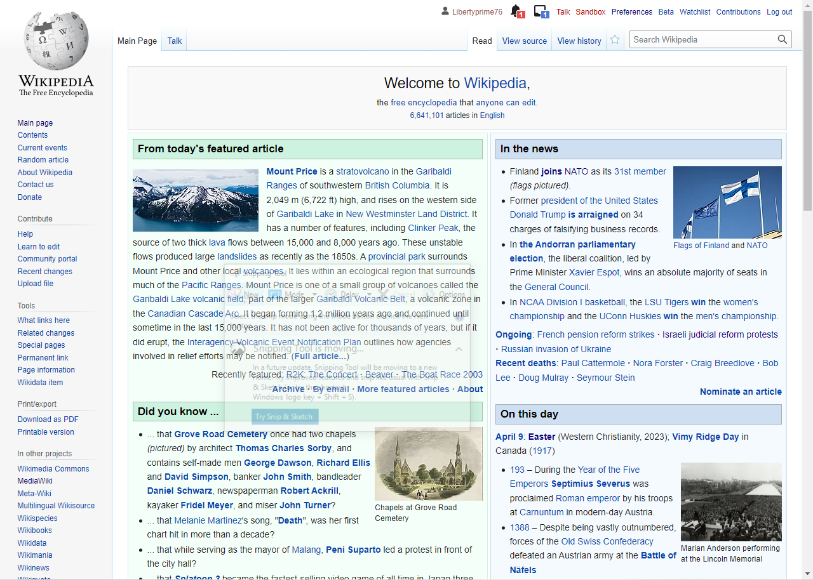Open a Random article from sidebar
813x580 pixels.
(43, 160)
